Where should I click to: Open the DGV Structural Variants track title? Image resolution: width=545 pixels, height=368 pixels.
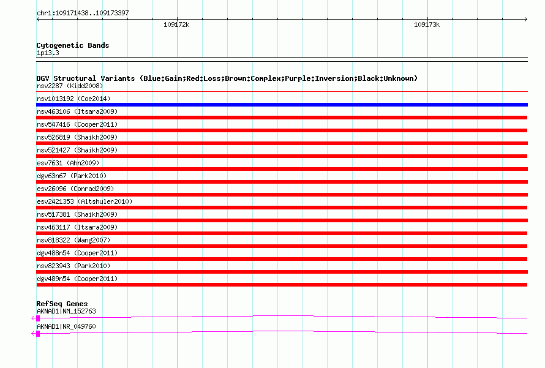pyautogui.click(x=227, y=78)
